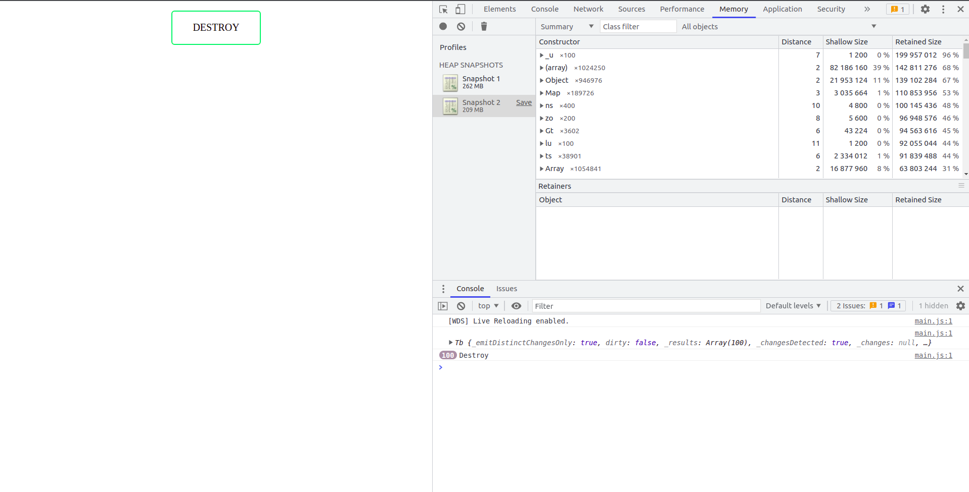Open the DevTools three-dot customize menu

(x=943, y=9)
